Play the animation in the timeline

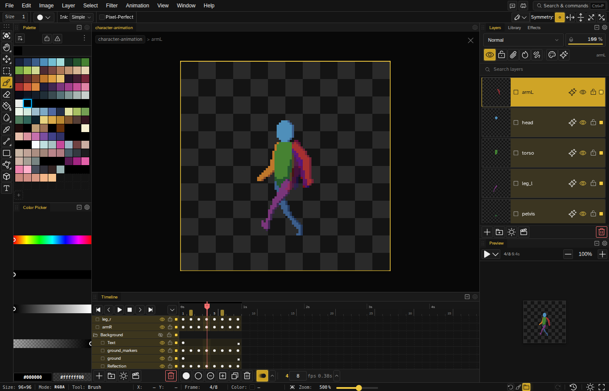pyautogui.click(x=119, y=310)
